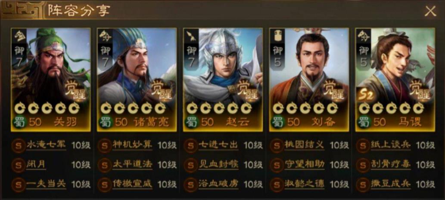Open the 纸上谈兵 skill link
Viewport: 445px width, 200px height.
click(391, 145)
